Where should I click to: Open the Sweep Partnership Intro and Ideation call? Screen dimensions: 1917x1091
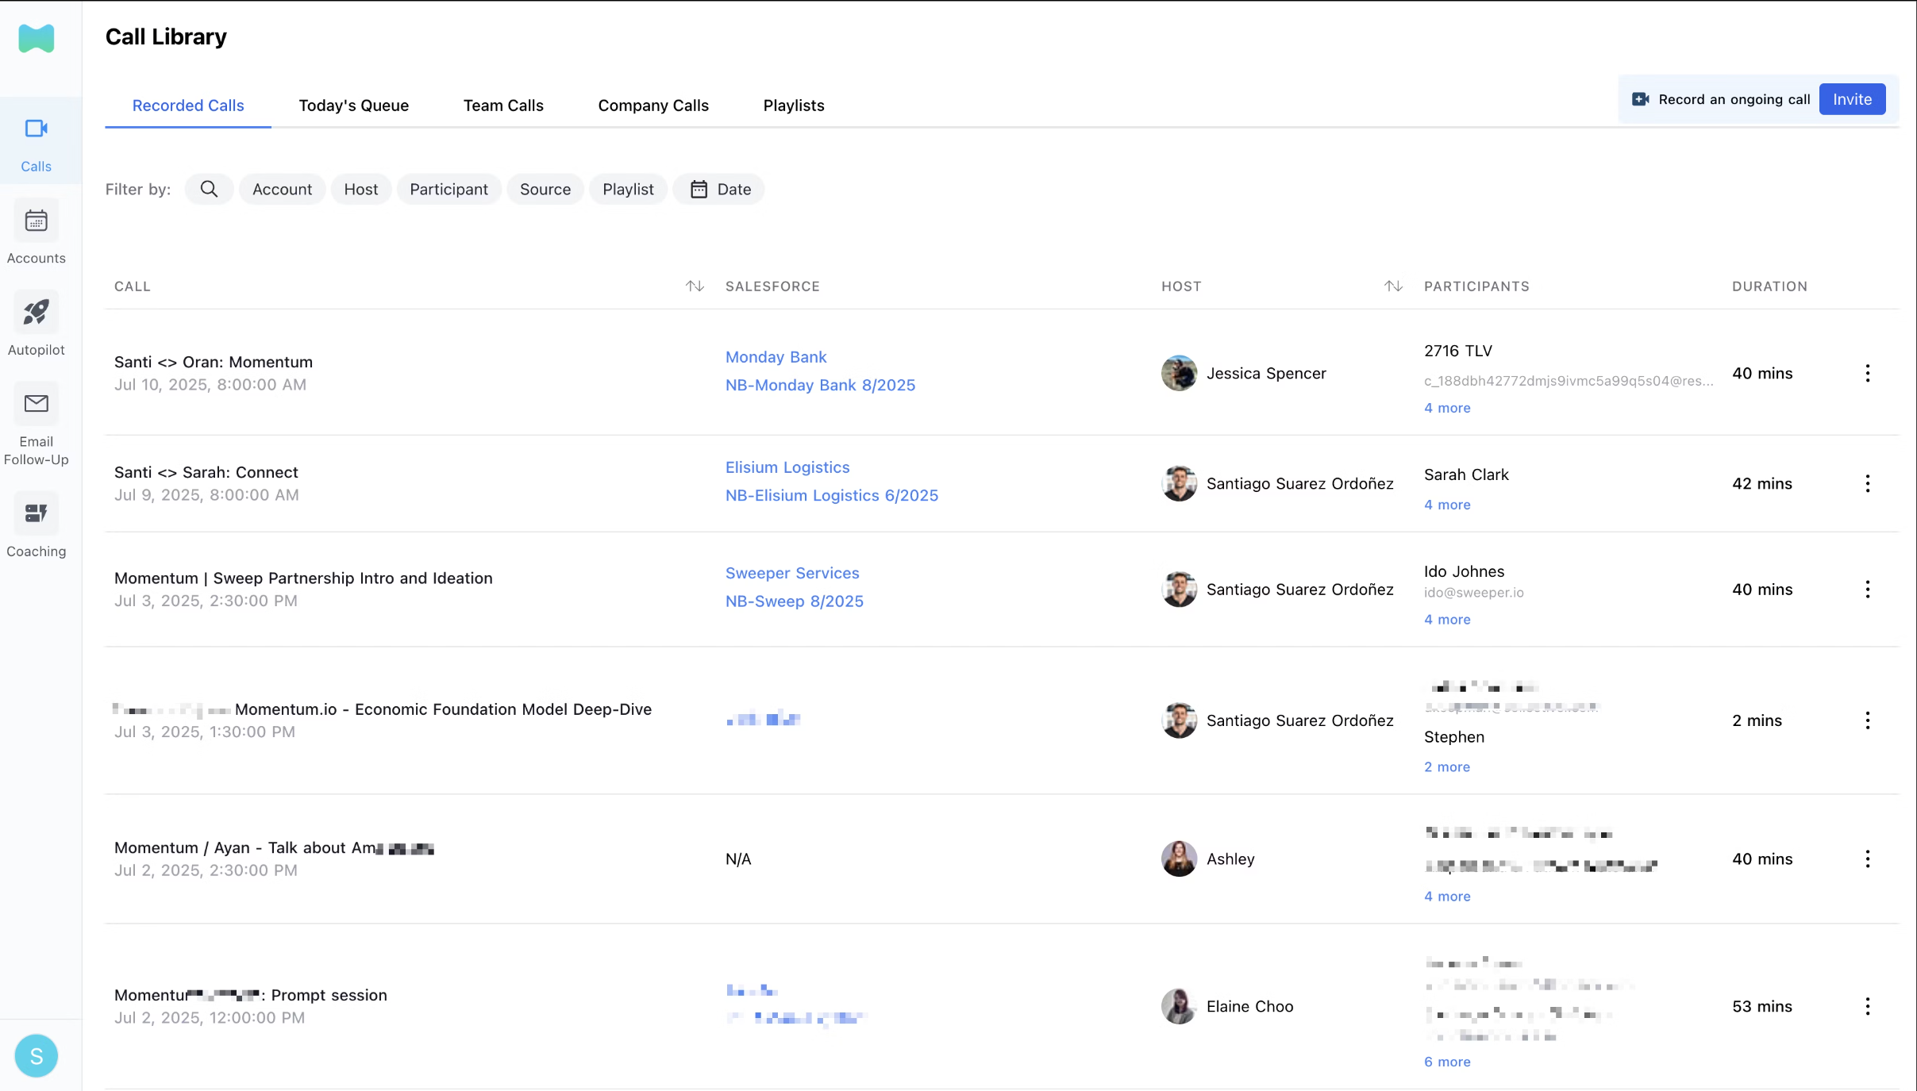303,578
